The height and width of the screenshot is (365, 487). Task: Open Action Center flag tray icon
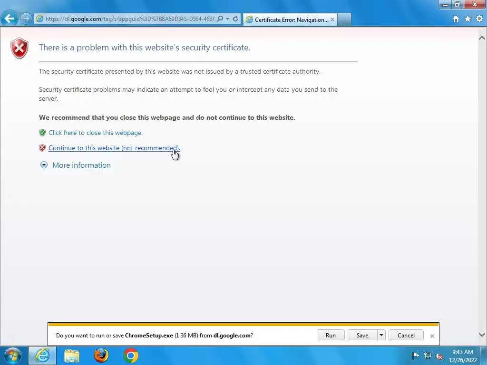(x=416, y=355)
